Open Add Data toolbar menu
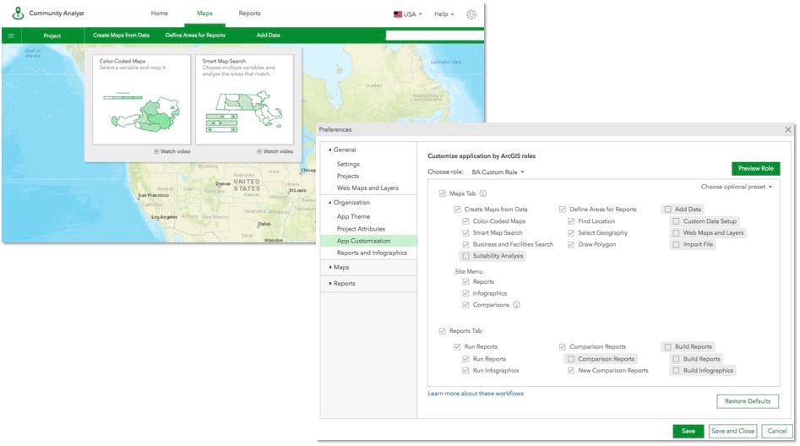Viewport: 800px width, 446px height. click(268, 35)
